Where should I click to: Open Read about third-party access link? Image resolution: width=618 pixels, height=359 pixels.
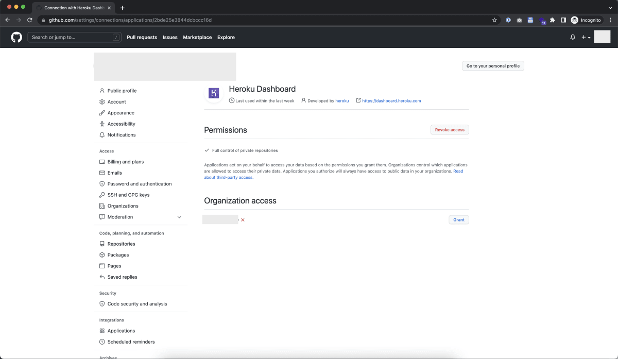coord(228,177)
